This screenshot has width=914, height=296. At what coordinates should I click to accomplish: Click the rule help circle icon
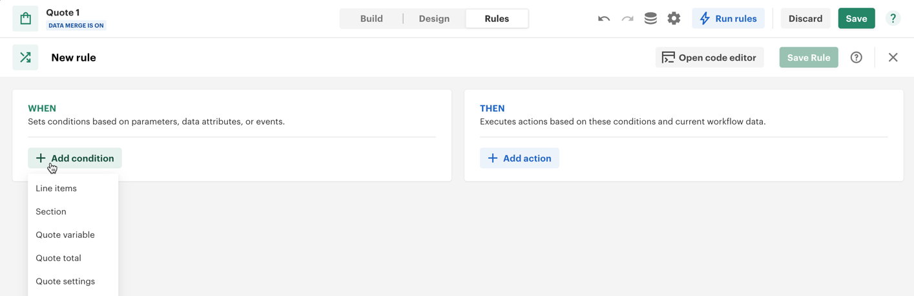(856, 58)
